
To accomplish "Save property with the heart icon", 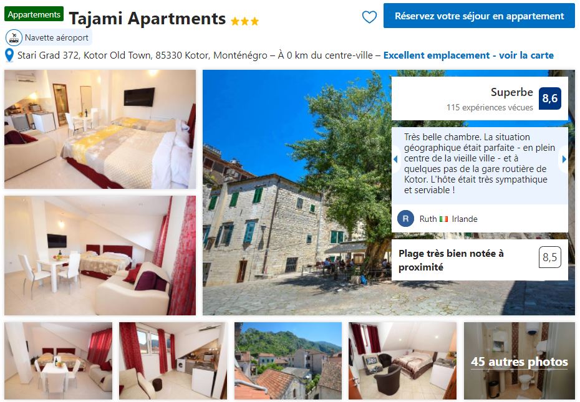I will (x=369, y=17).
